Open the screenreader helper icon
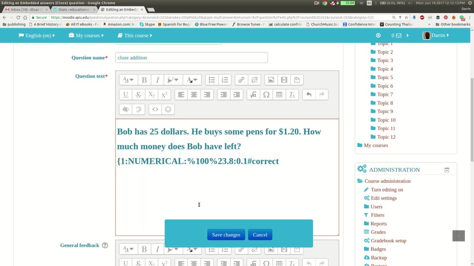The image size is (474, 266). click(x=138, y=109)
